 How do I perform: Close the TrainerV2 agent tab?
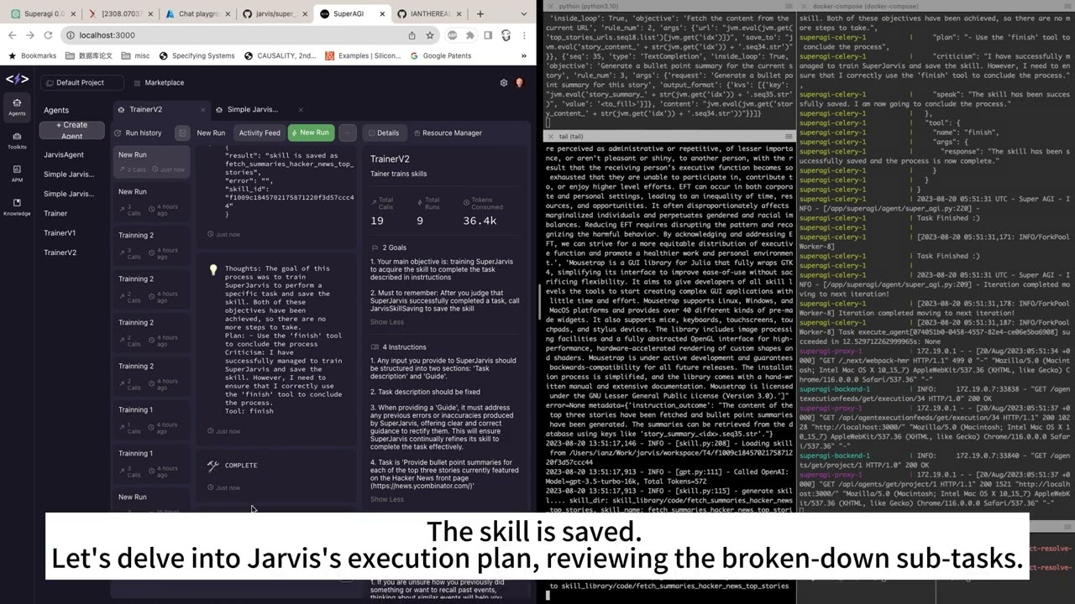[203, 110]
